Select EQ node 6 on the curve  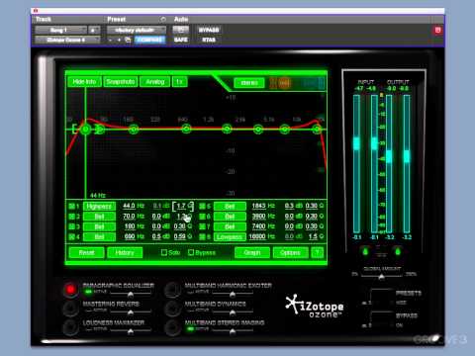coord(258,129)
